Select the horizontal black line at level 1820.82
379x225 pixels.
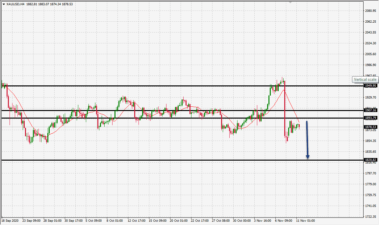click(x=183, y=160)
